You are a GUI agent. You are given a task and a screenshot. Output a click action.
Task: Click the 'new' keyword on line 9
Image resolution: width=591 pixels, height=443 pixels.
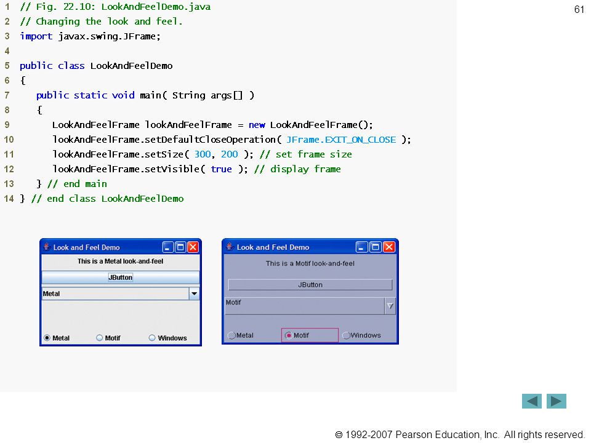pos(257,125)
